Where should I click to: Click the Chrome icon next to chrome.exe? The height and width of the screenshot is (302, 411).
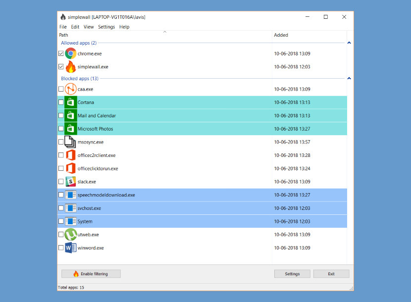pyautogui.click(x=70, y=53)
